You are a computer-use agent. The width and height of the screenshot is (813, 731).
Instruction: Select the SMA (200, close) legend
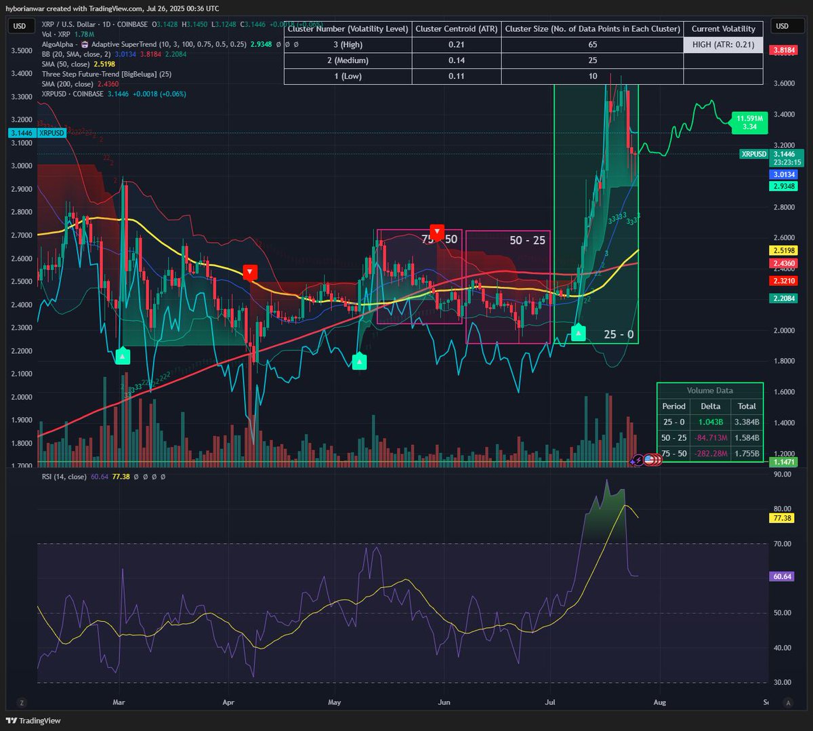coord(80,84)
